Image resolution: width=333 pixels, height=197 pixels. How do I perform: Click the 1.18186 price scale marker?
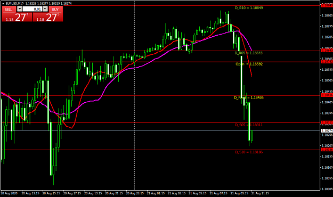click(327, 150)
